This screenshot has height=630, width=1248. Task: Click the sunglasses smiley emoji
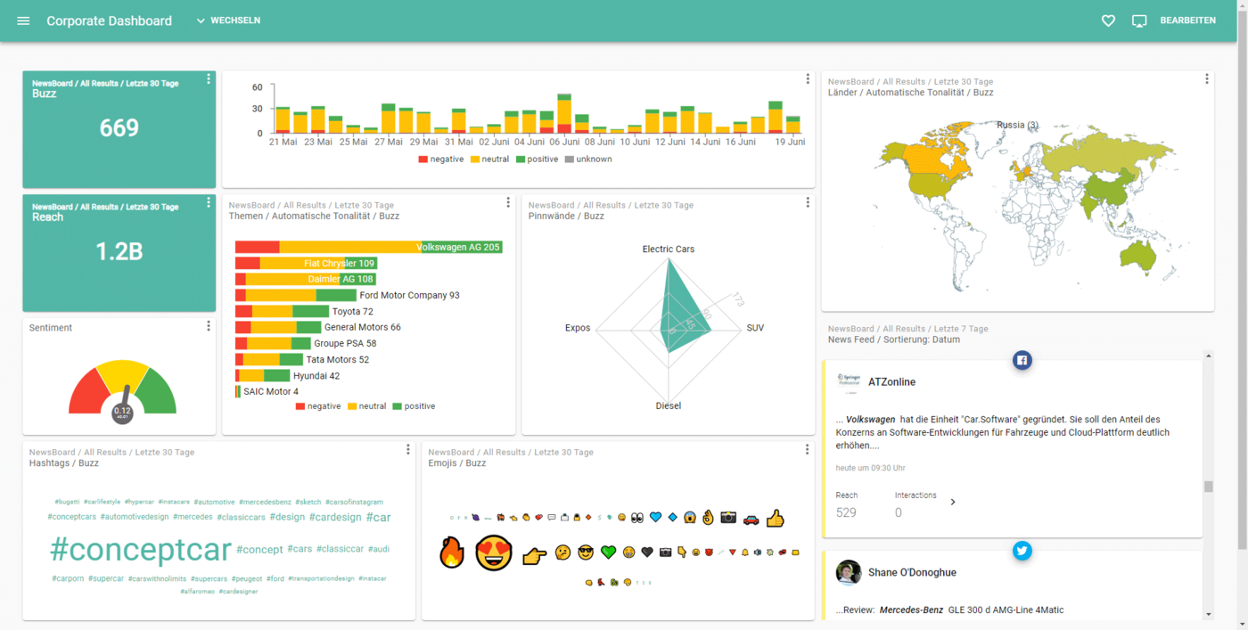(x=586, y=552)
